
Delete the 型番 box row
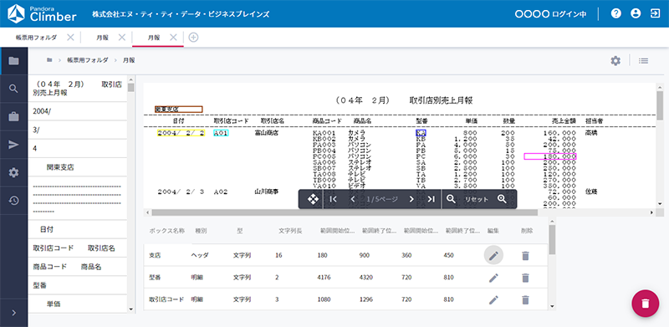[525, 278]
